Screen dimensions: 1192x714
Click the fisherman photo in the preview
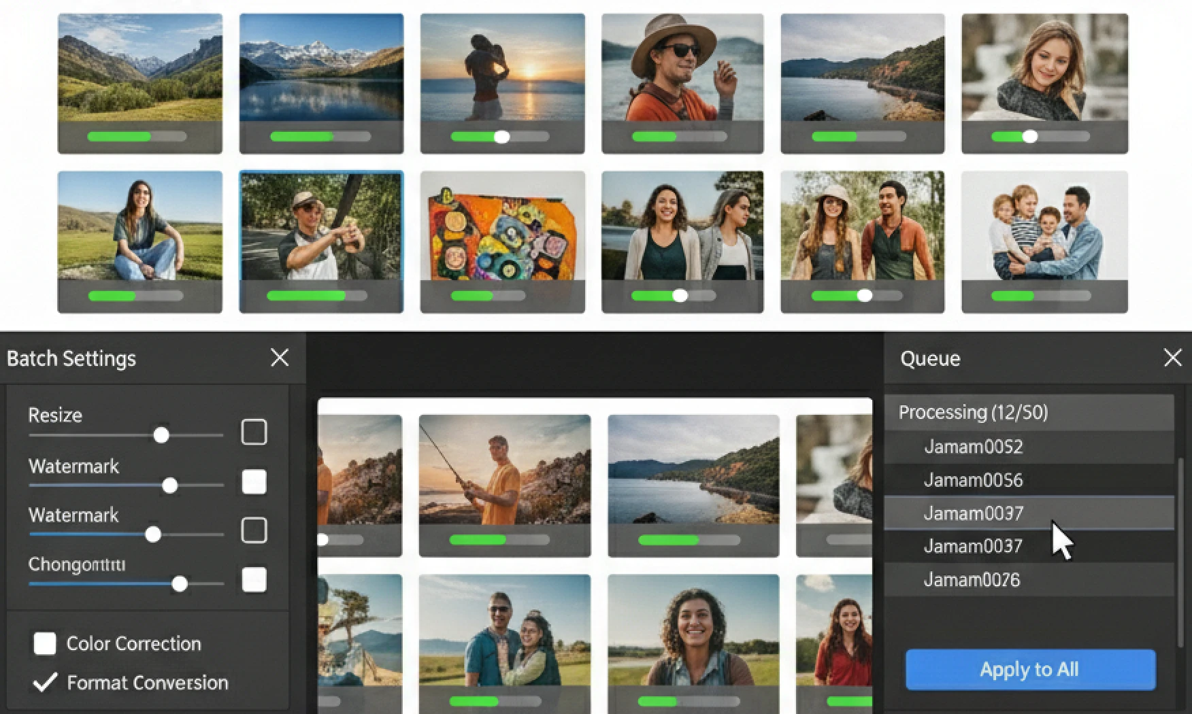click(504, 470)
